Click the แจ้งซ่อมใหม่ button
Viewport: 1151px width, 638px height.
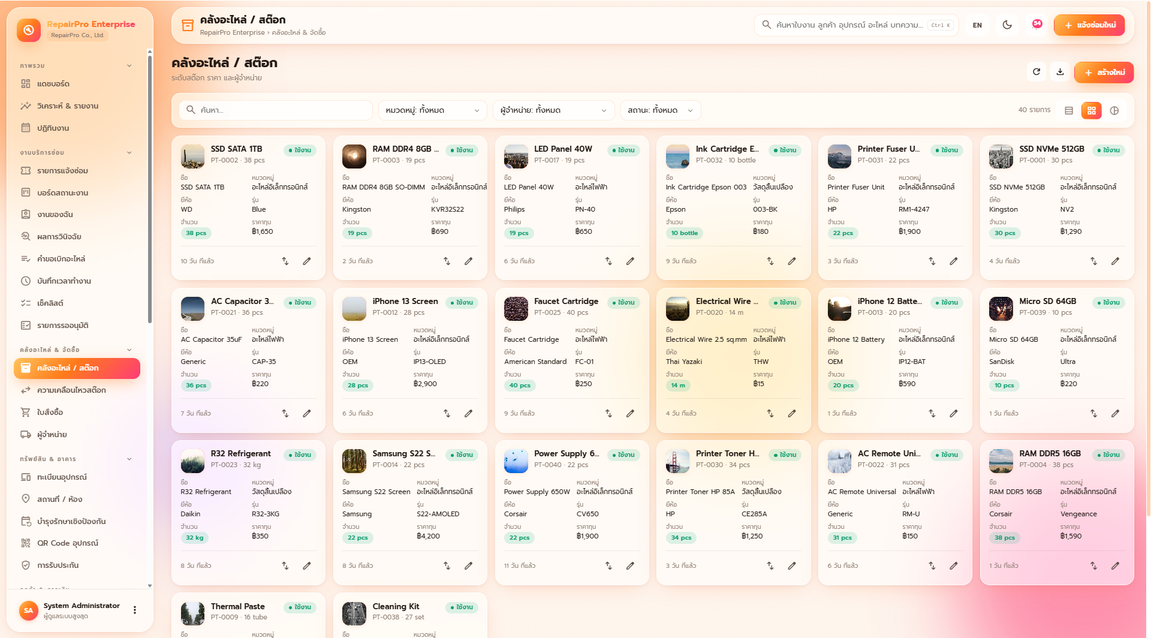click(x=1089, y=25)
